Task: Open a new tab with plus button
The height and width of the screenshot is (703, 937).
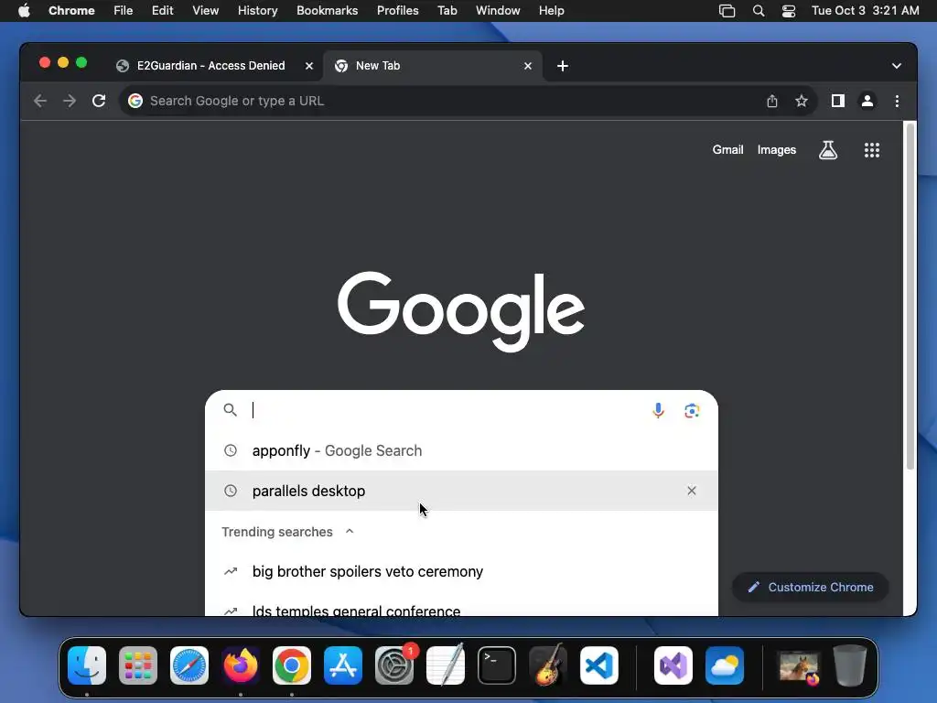Action: click(x=563, y=66)
